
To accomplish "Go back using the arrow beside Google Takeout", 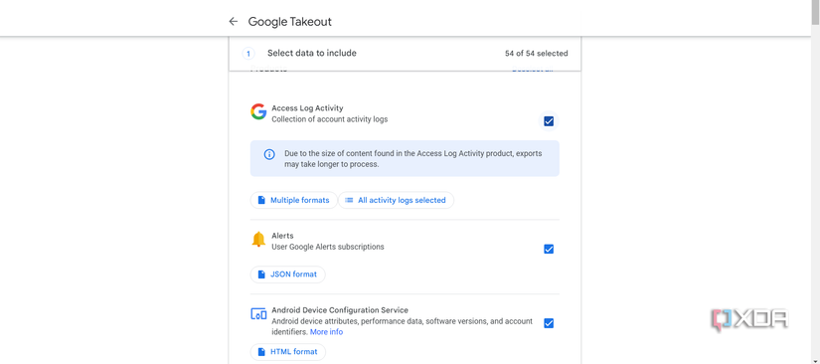I will point(234,22).
